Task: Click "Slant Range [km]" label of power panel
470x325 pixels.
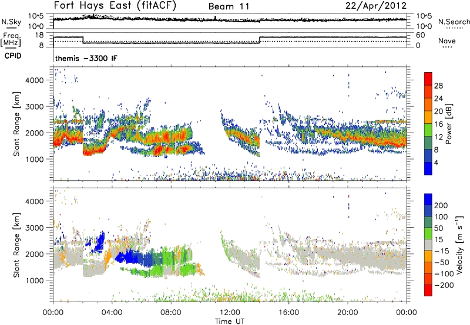Action: [x=16, y=124]
